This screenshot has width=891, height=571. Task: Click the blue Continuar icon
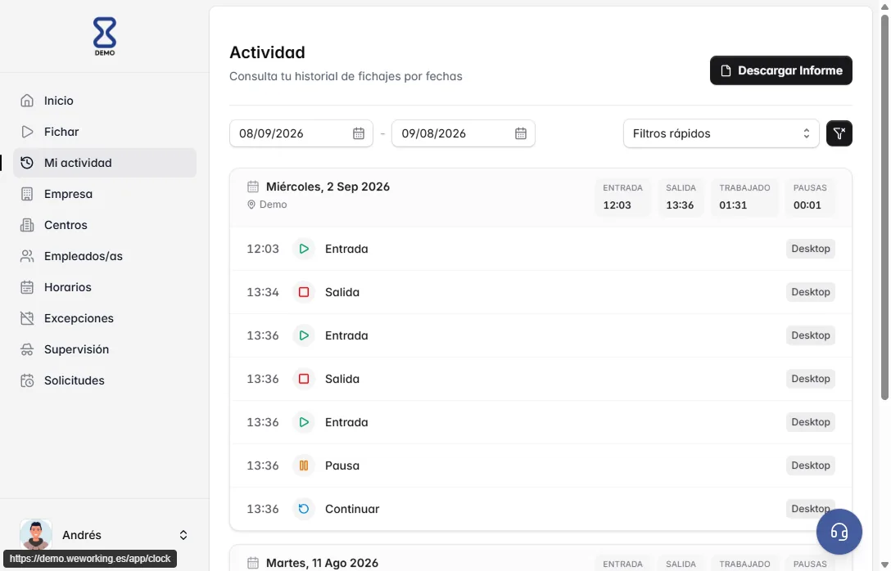click(x=304, y=509)
